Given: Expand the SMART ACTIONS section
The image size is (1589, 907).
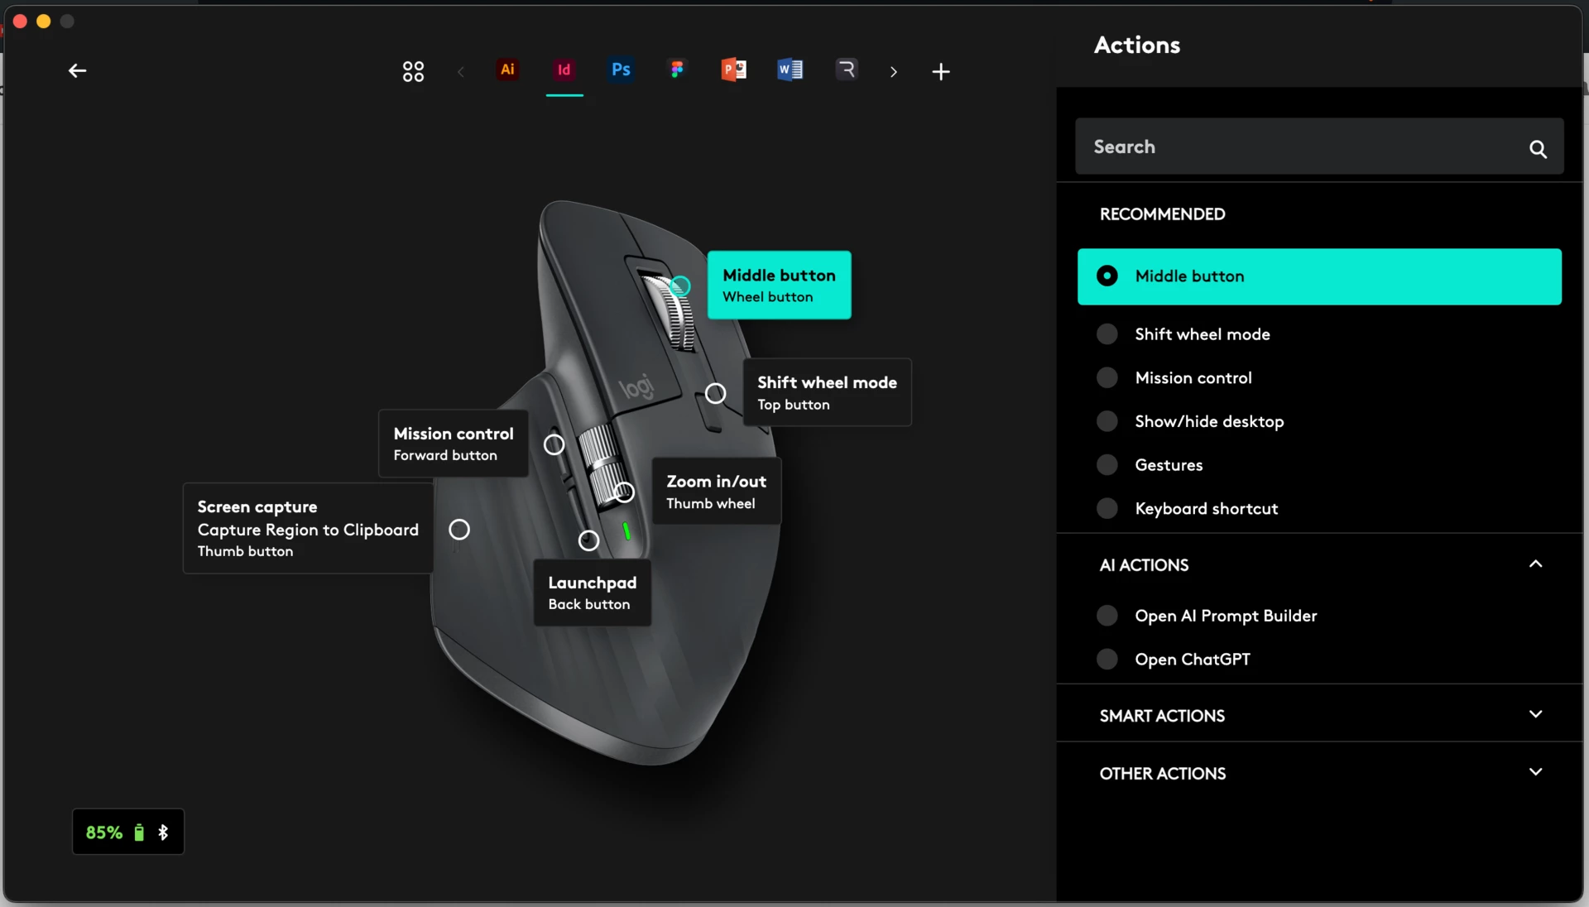Looking at the screenshot, I should (x=1535, y=714).
